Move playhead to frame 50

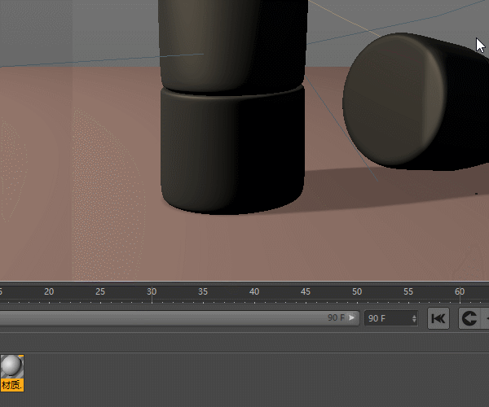tap(357, 296)
